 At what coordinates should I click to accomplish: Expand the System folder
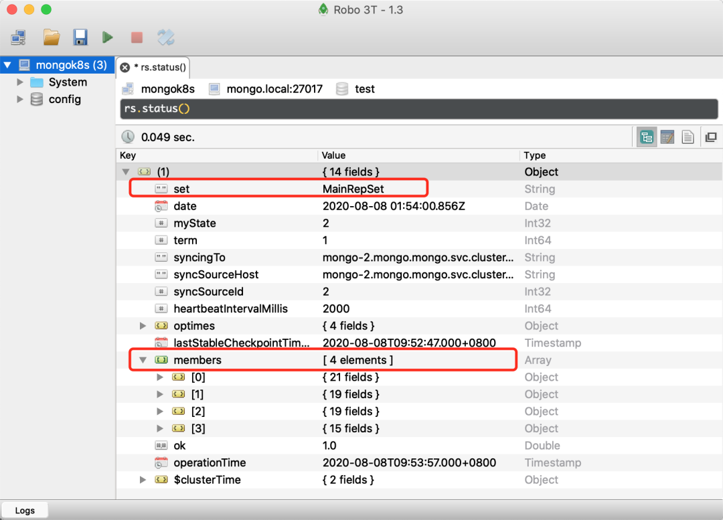coord(20,82)
